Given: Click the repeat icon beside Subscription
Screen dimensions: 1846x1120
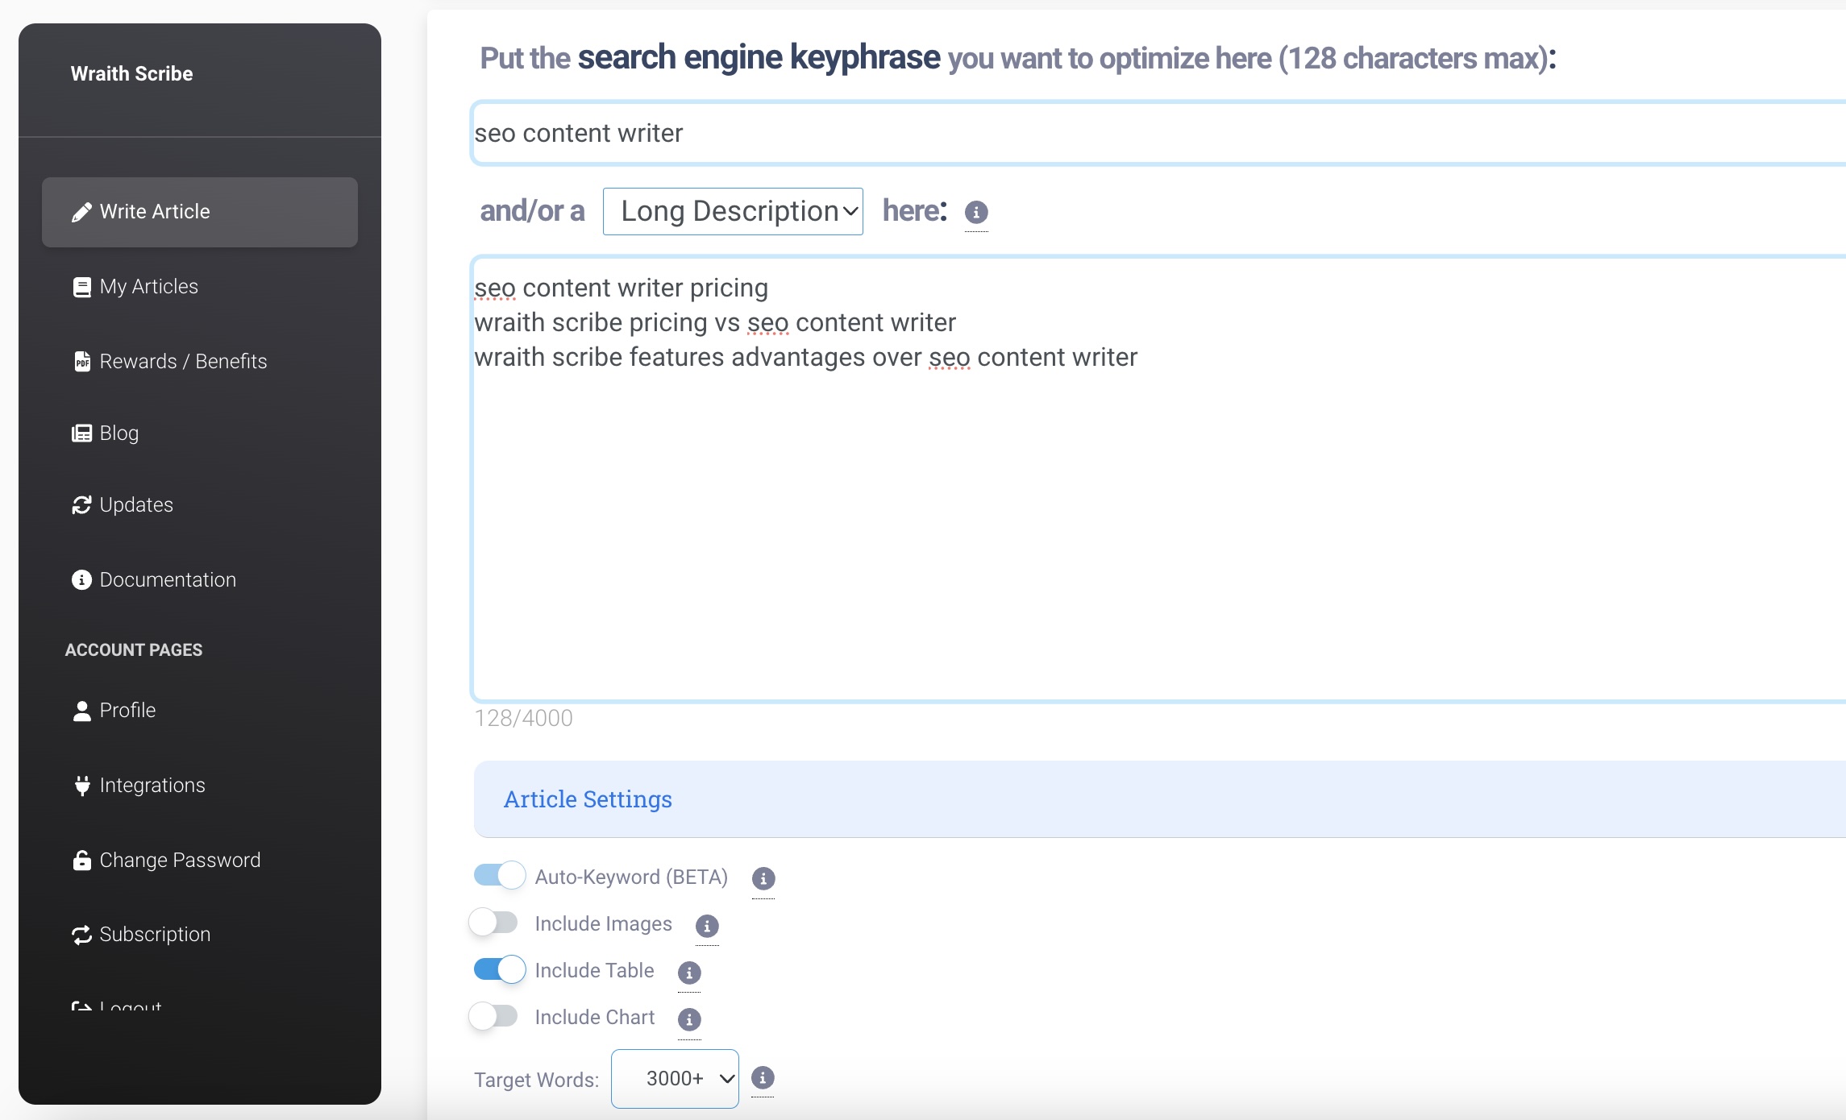Looking at the screenshot, I should pos(81,935).
